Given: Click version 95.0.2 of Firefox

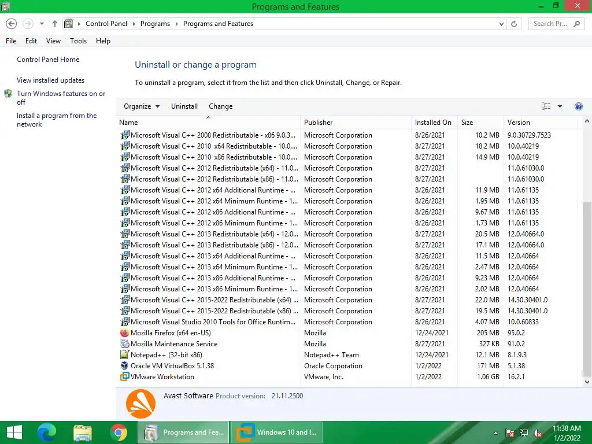Looking at the screenshot, I should point(516,332).
